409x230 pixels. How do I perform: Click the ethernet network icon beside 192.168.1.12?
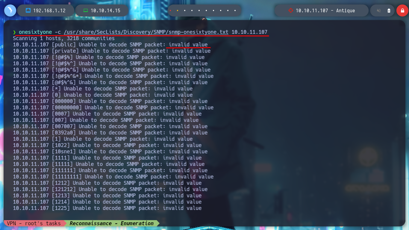coord(28,10)
